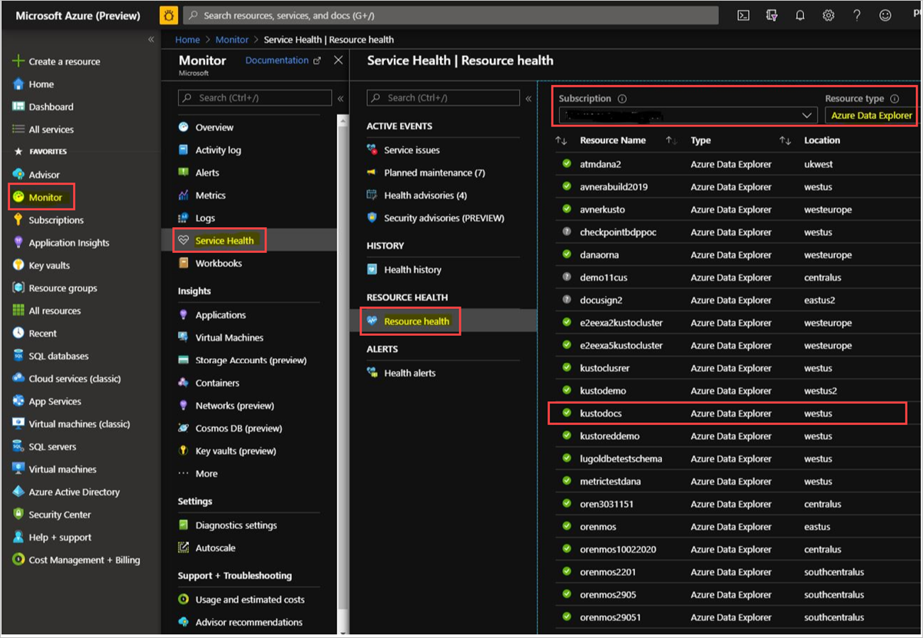Click the Monitor menu search field

[x=255, y=98]
